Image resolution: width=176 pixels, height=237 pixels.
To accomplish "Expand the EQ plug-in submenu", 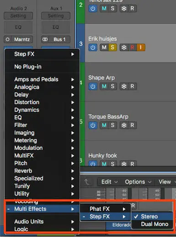I will 42,117.
